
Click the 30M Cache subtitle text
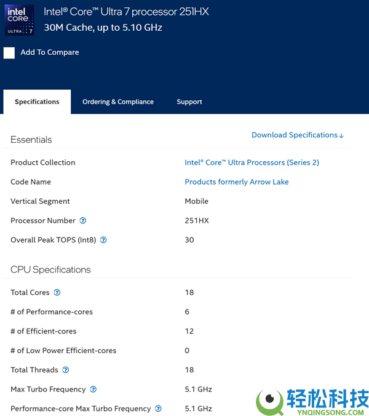(x=103, y=28)
